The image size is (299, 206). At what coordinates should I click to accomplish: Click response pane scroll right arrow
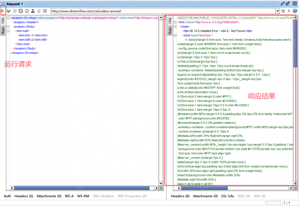coord(291,188)
